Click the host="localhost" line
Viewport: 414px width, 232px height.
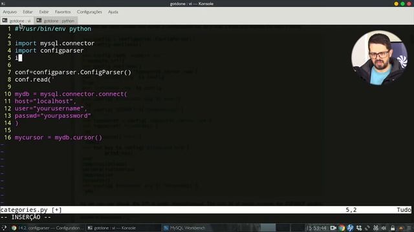[45, 101]
